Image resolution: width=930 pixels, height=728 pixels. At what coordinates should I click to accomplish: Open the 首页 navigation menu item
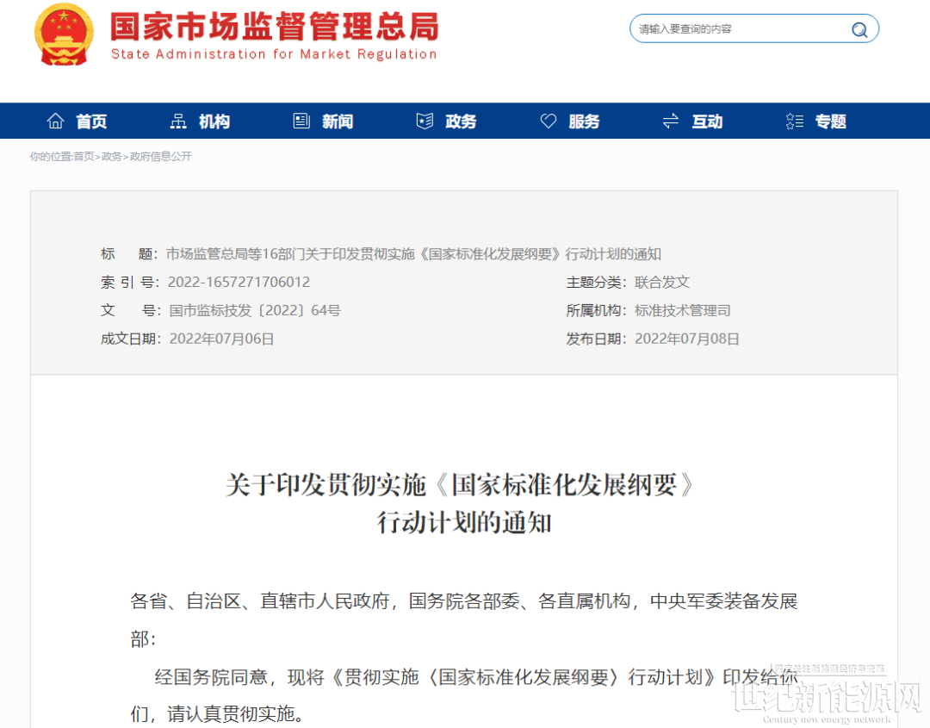click(91, 121)
